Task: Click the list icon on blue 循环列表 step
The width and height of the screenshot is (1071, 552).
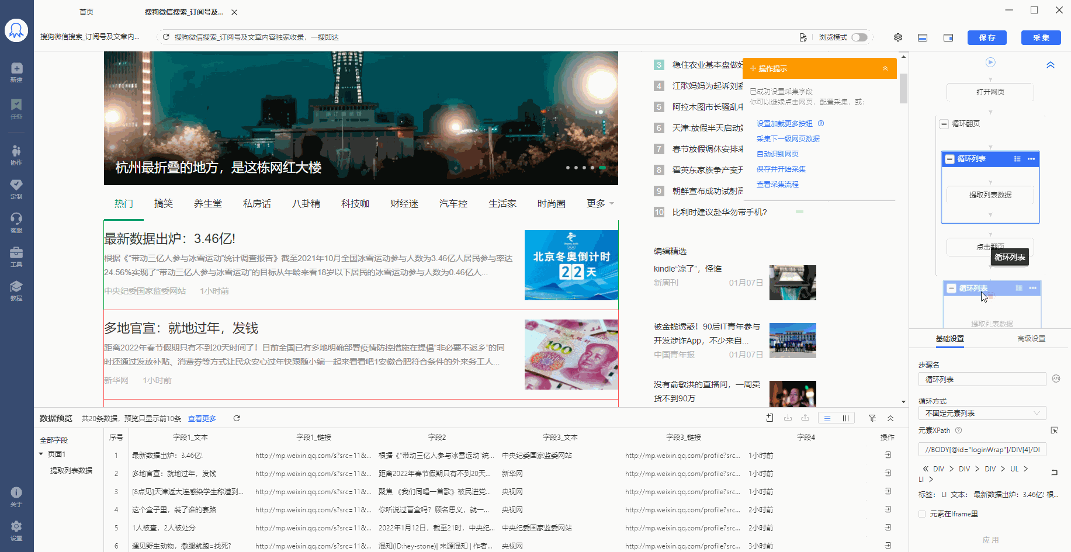Action: click(1017, 159)
